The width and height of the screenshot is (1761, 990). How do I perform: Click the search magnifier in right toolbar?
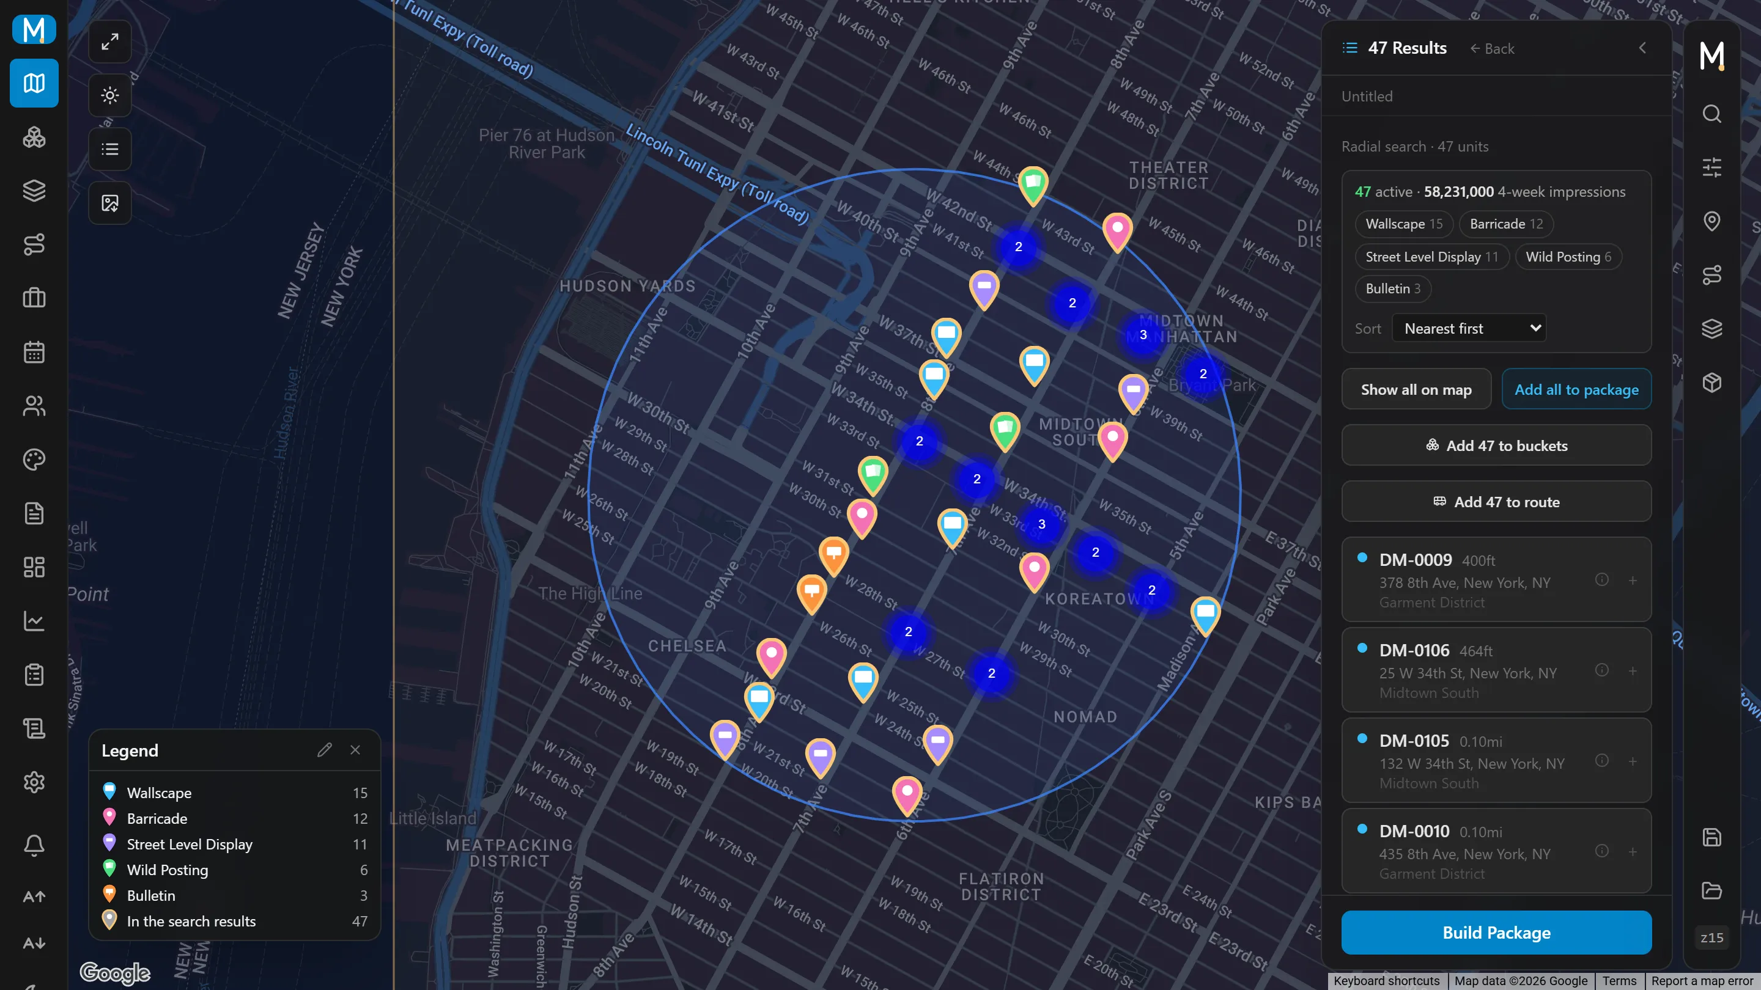[1711, 114]
